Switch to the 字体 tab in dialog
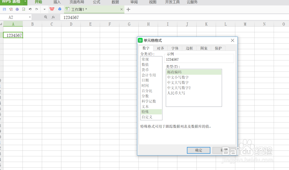 click(175, 48)
